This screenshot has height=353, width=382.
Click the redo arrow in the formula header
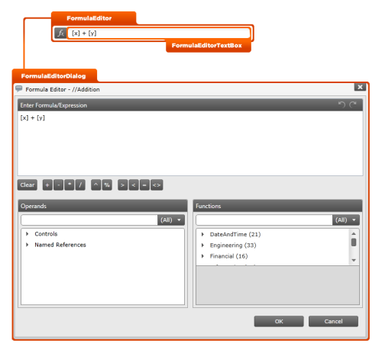click(353, 104)
